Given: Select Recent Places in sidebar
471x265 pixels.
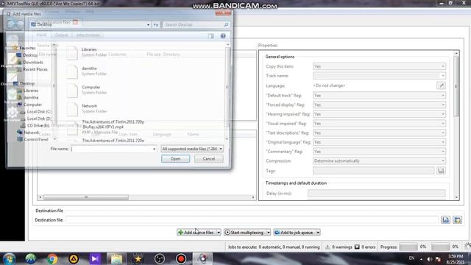Looking at the screenshot, I should 35,69.
